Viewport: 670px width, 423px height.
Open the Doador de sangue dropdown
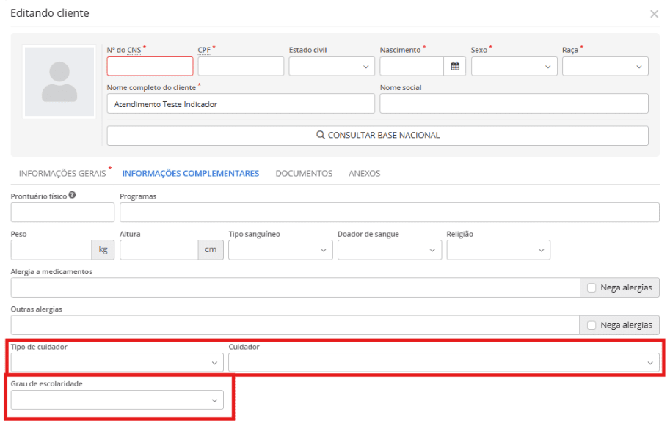389,250
